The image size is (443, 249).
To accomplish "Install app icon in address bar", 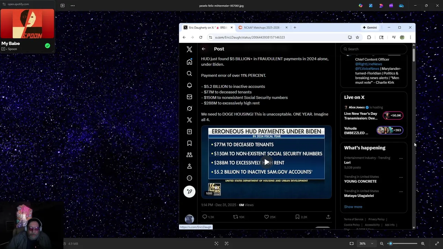I will (350, 37).
